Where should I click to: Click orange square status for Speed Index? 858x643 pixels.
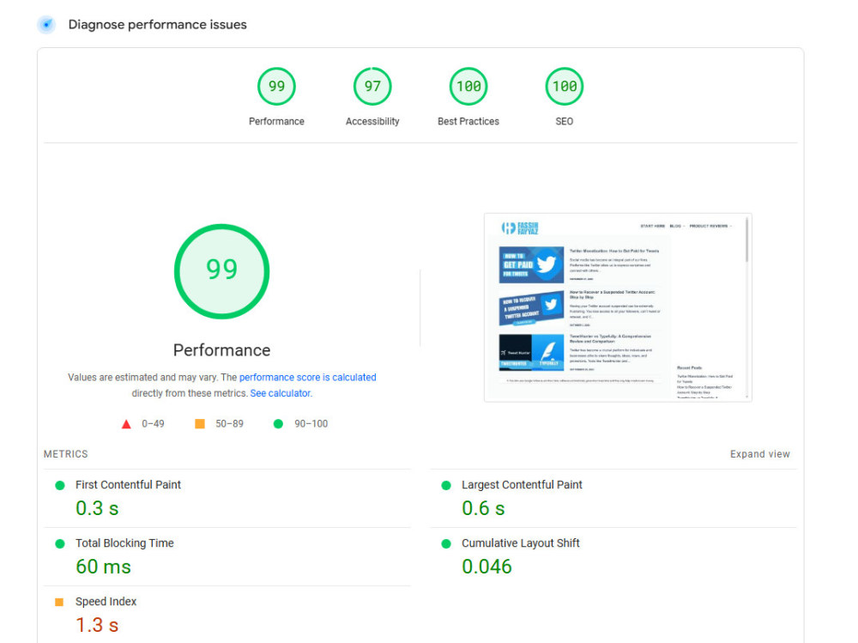tap(59, 602)
